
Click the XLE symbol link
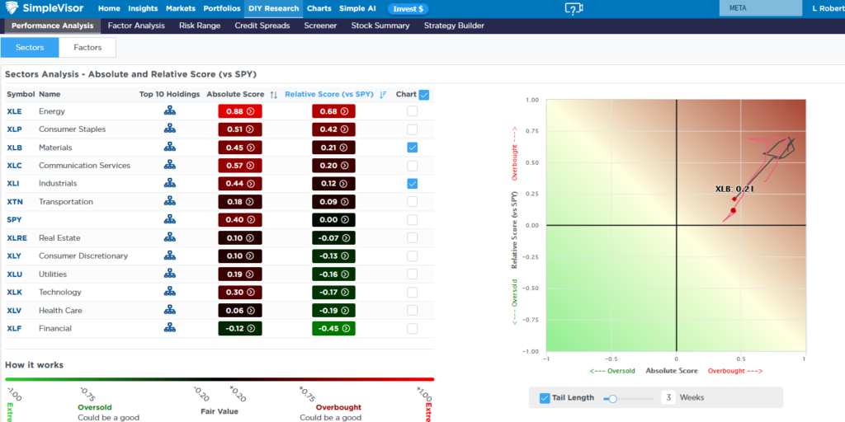pos(16,111)
